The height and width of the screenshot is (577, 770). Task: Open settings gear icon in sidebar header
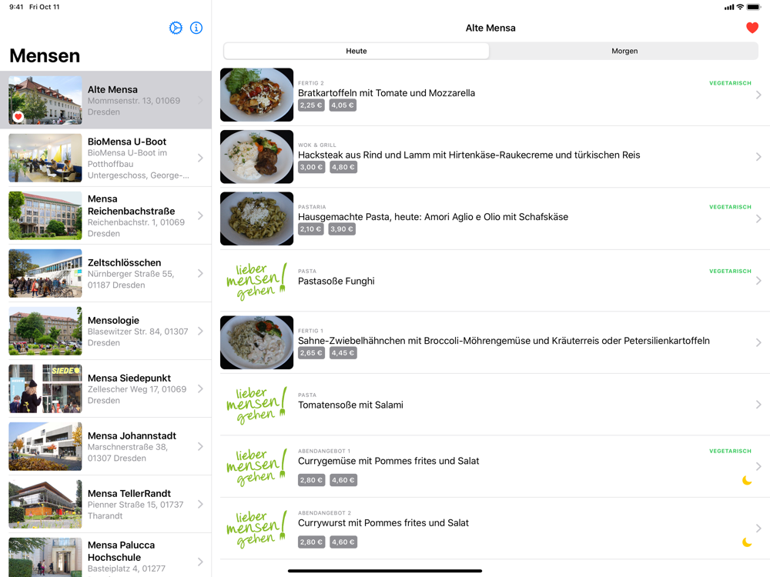tap(176, 28)
